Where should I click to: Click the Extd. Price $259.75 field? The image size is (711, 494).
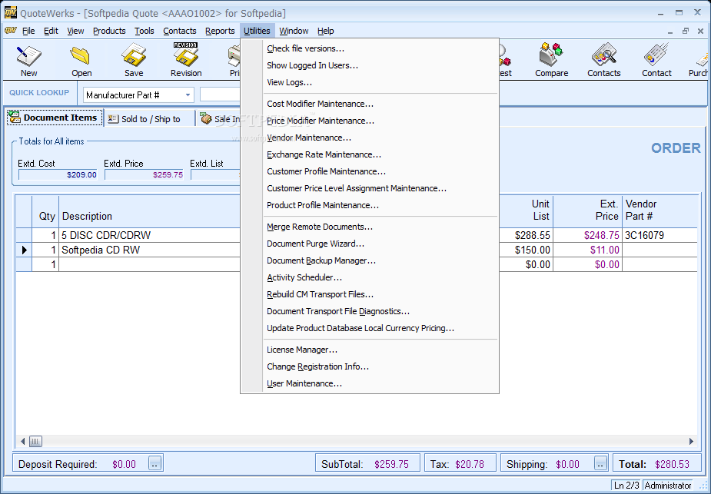144,174
